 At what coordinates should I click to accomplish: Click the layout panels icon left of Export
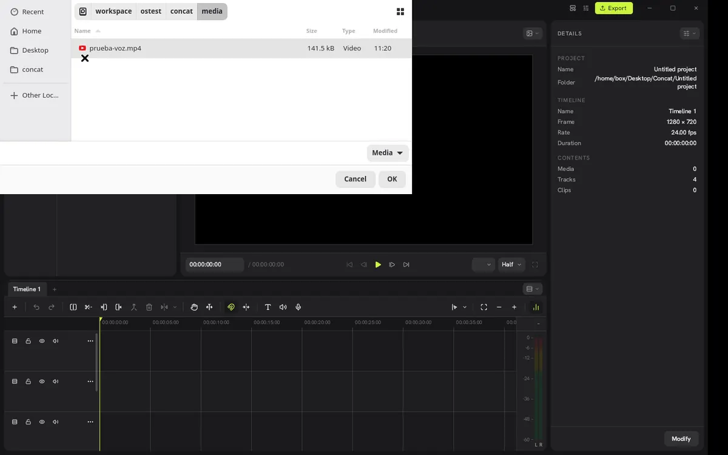[573, 8]
